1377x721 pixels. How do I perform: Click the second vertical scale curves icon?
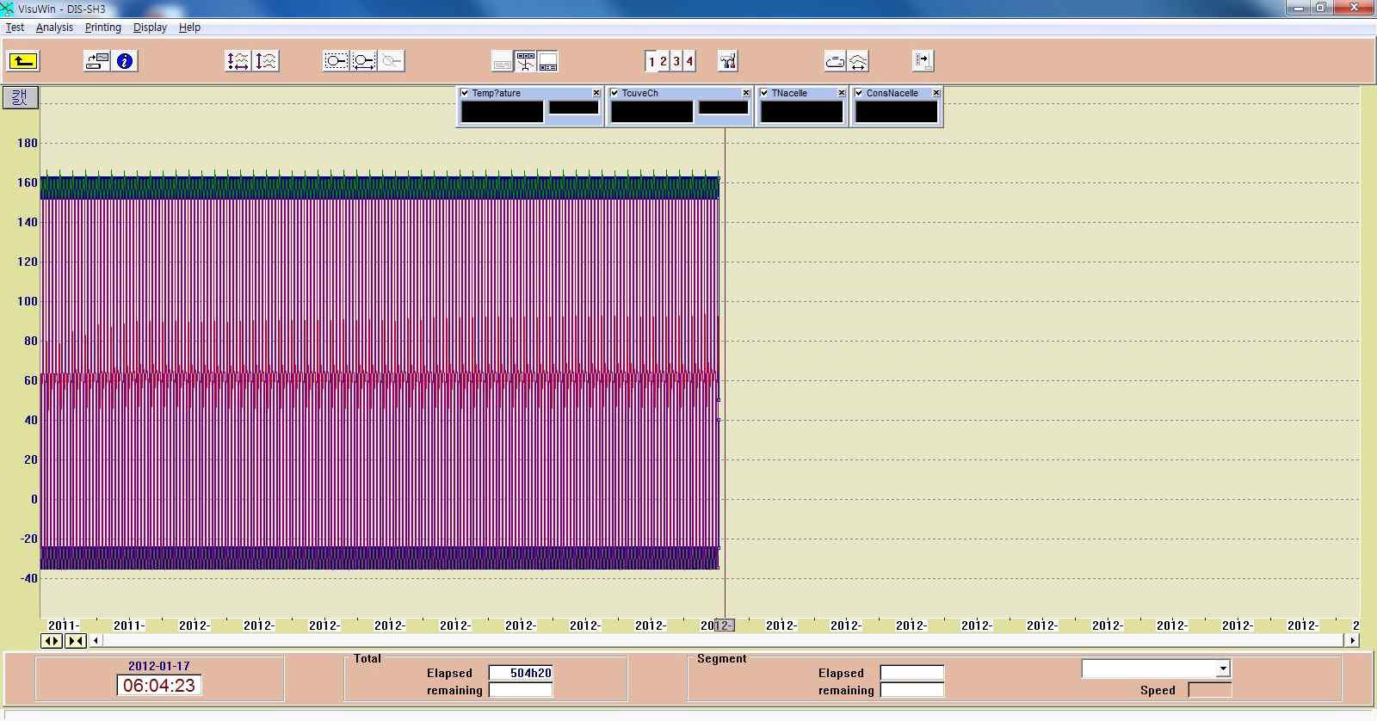[267, 61]
